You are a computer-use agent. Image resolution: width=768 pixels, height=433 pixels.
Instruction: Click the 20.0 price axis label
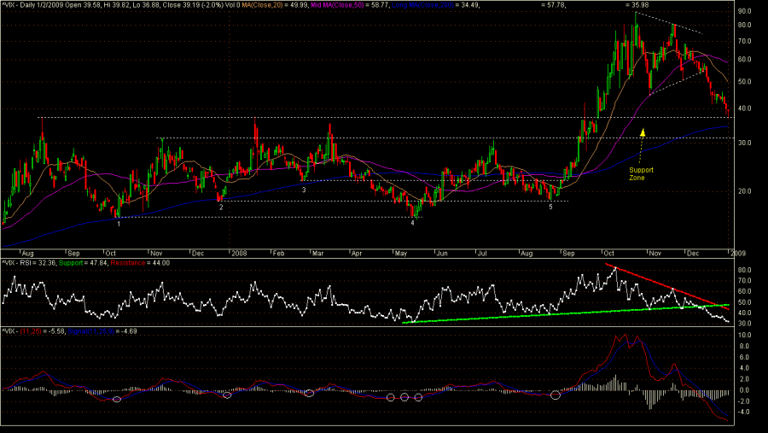pyautogui.click(x=744, y=191)
